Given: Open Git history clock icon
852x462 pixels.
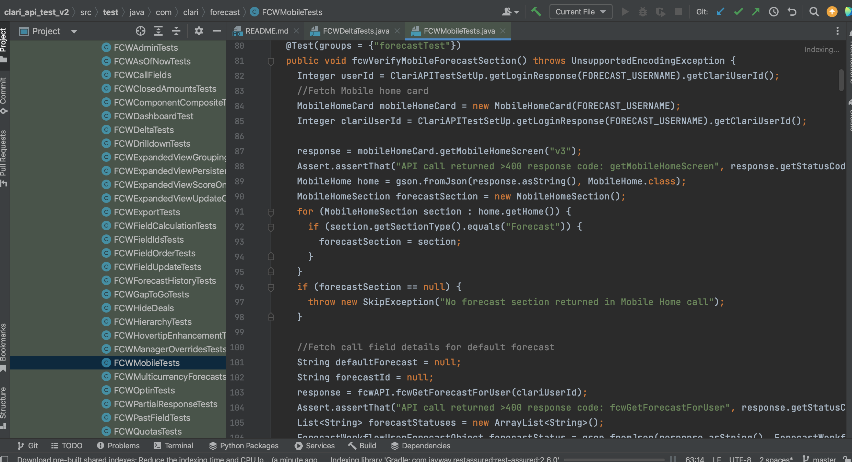Looking at the screenshot, I should pyautogui.click(x=774, y=12).
